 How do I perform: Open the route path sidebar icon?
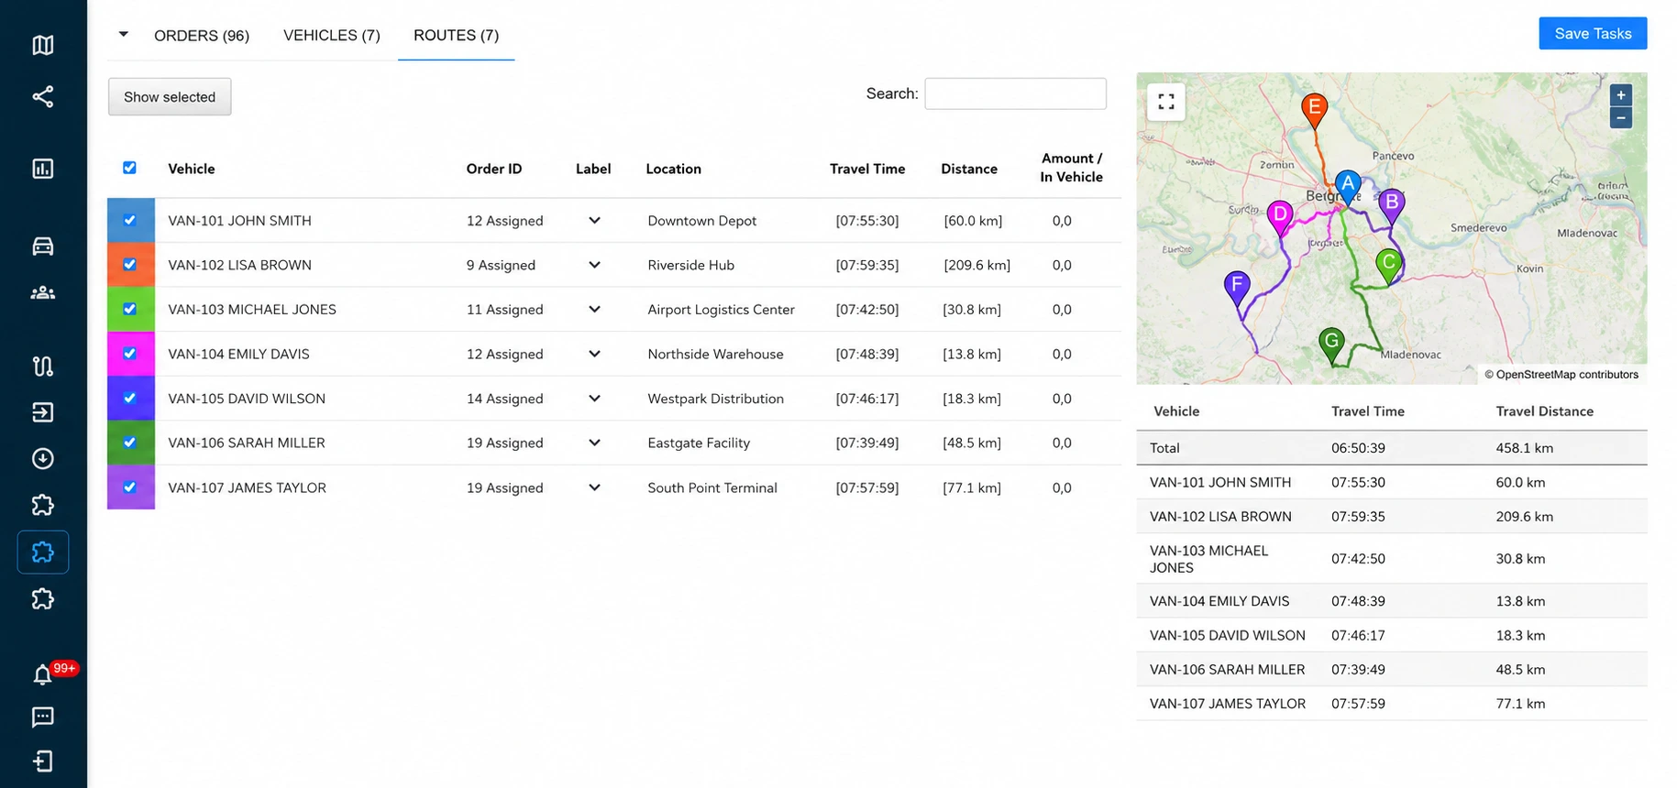click(43, 367)
